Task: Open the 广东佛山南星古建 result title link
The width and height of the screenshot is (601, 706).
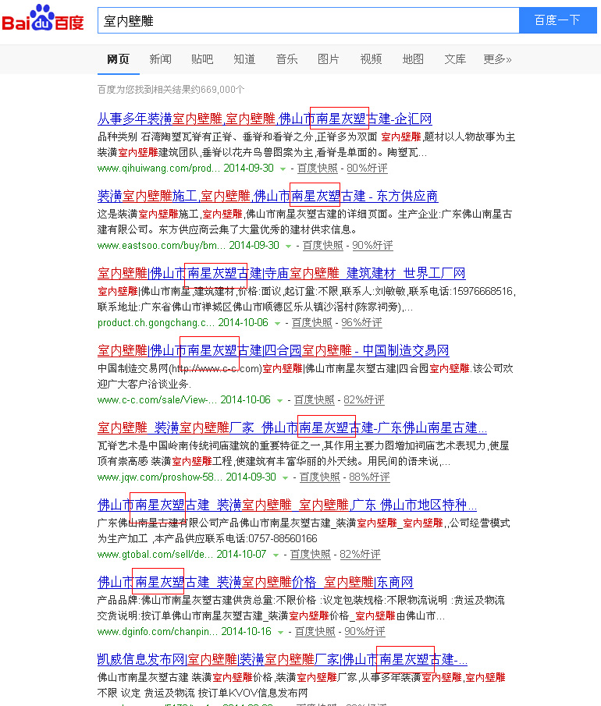Action: coord(292,428)
